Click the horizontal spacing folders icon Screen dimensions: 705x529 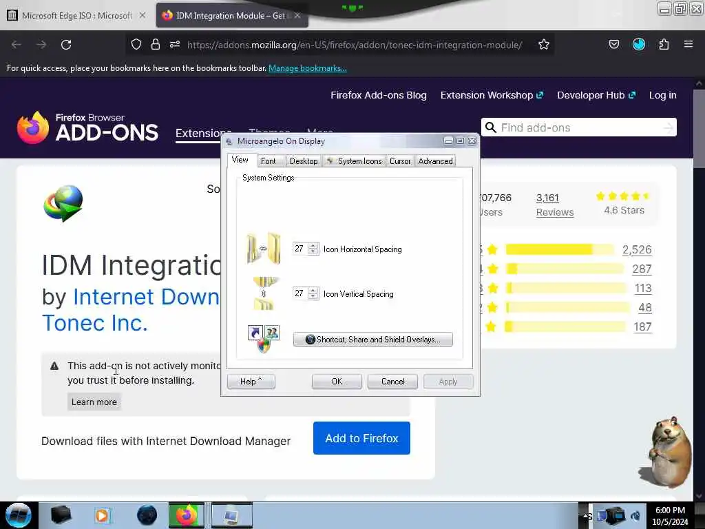click(264, 248)
